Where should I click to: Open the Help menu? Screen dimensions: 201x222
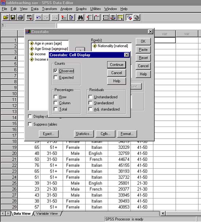(124, 9)
